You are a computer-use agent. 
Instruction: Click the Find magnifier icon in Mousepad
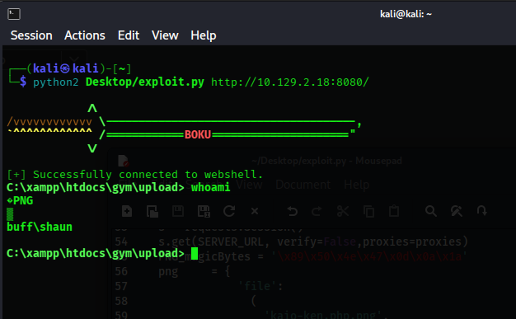point(431,211)
